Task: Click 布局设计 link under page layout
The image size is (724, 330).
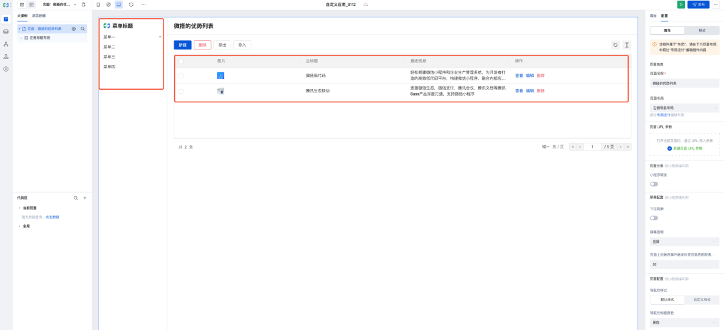Action: (x=664, y=114)
